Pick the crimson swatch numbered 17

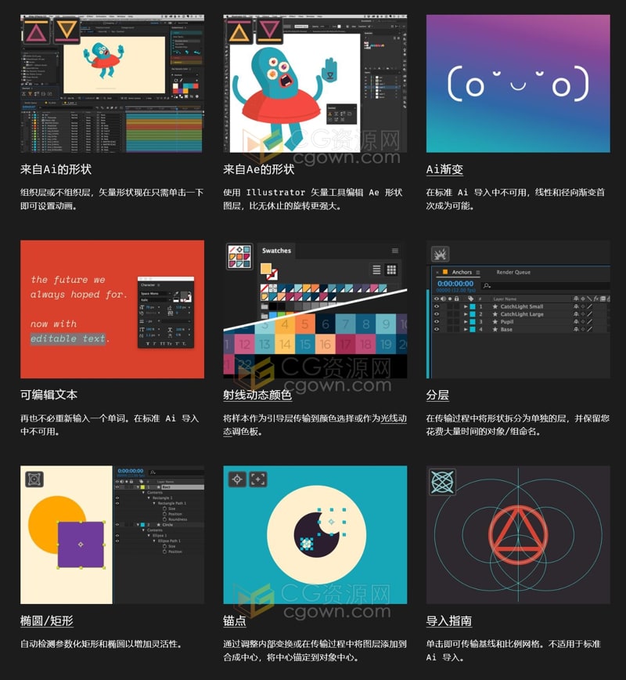(346, 345)
